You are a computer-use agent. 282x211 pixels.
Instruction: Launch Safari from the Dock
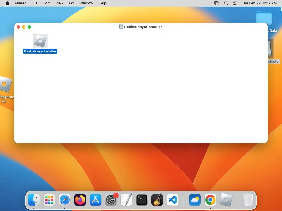click(65, 200)
